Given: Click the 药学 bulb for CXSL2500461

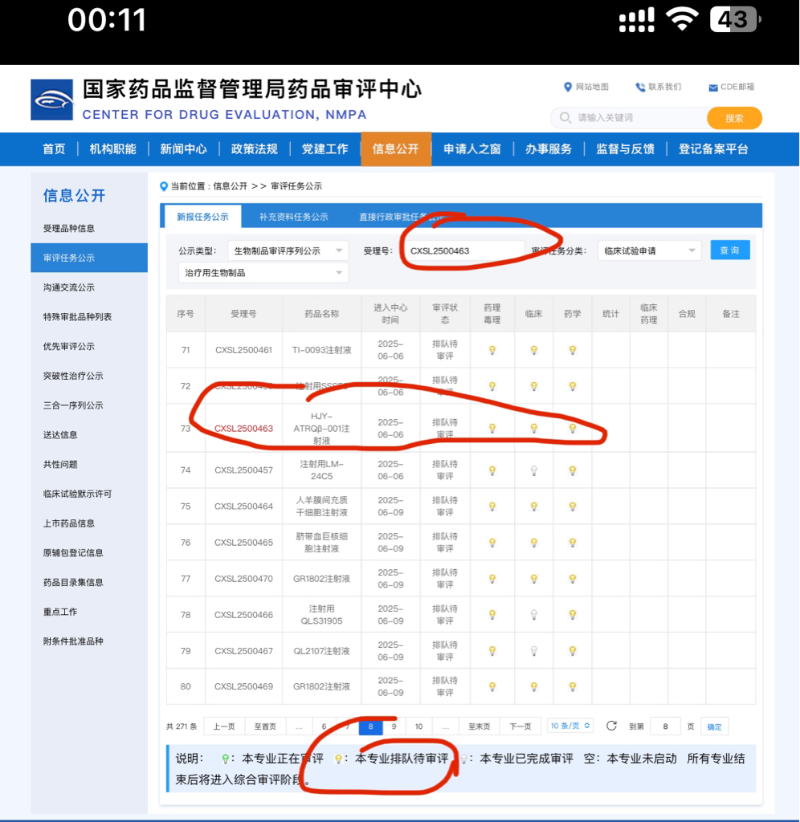Looking at the screenshot, I should click(573, 350).
